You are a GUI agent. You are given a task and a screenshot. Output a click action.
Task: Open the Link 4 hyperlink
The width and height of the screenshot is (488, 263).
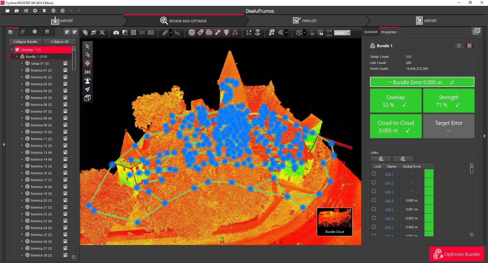pyautogui.click(x=389, y=200)
